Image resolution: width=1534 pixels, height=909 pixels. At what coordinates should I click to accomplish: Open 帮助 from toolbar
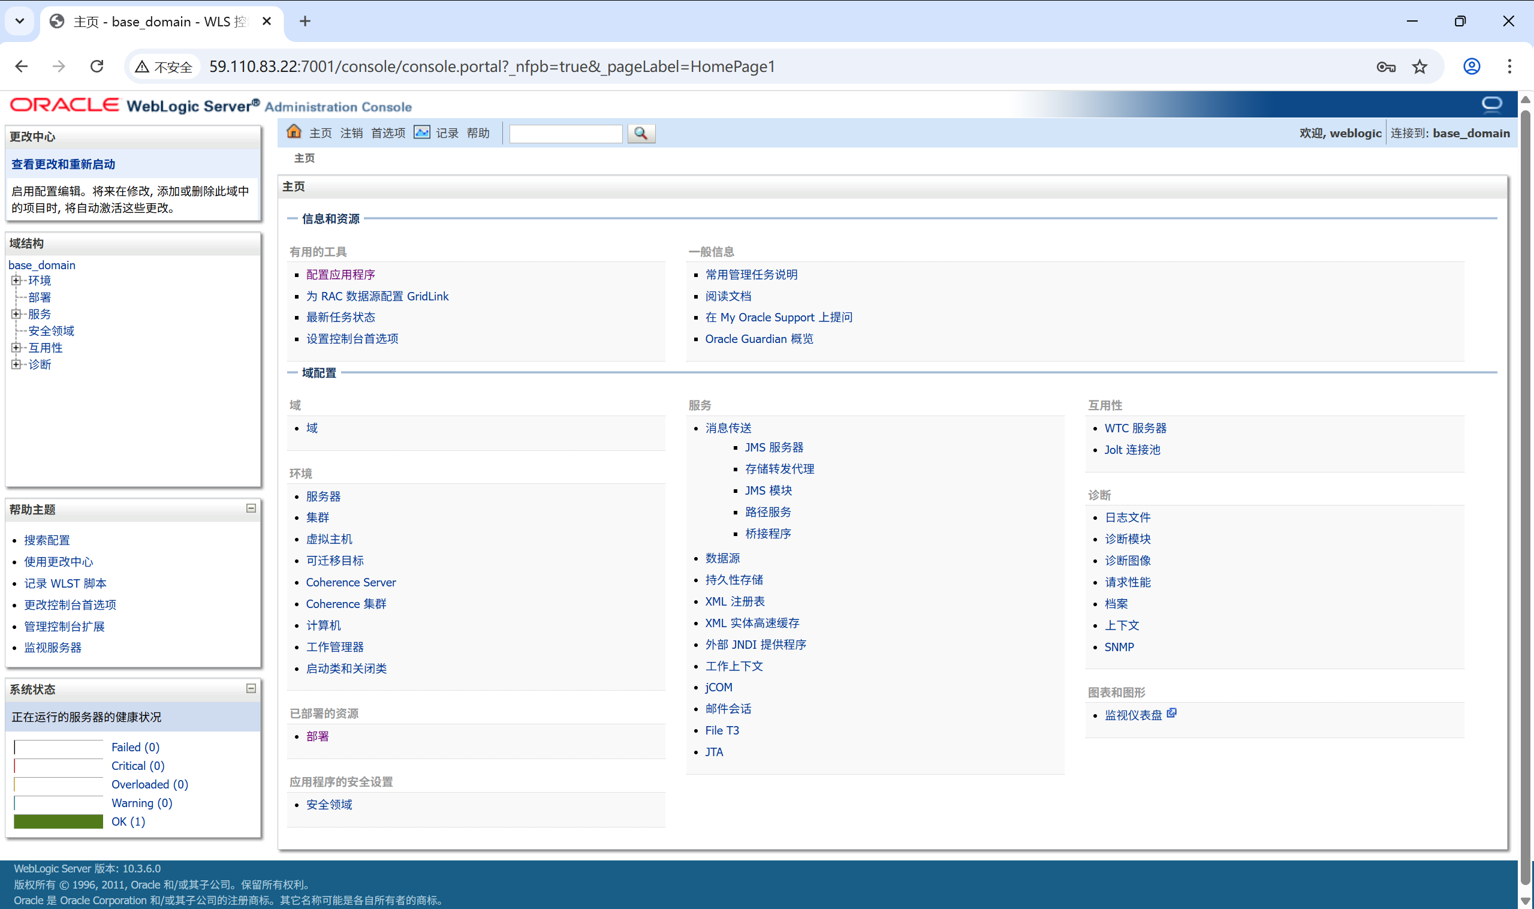click(478, 133)
